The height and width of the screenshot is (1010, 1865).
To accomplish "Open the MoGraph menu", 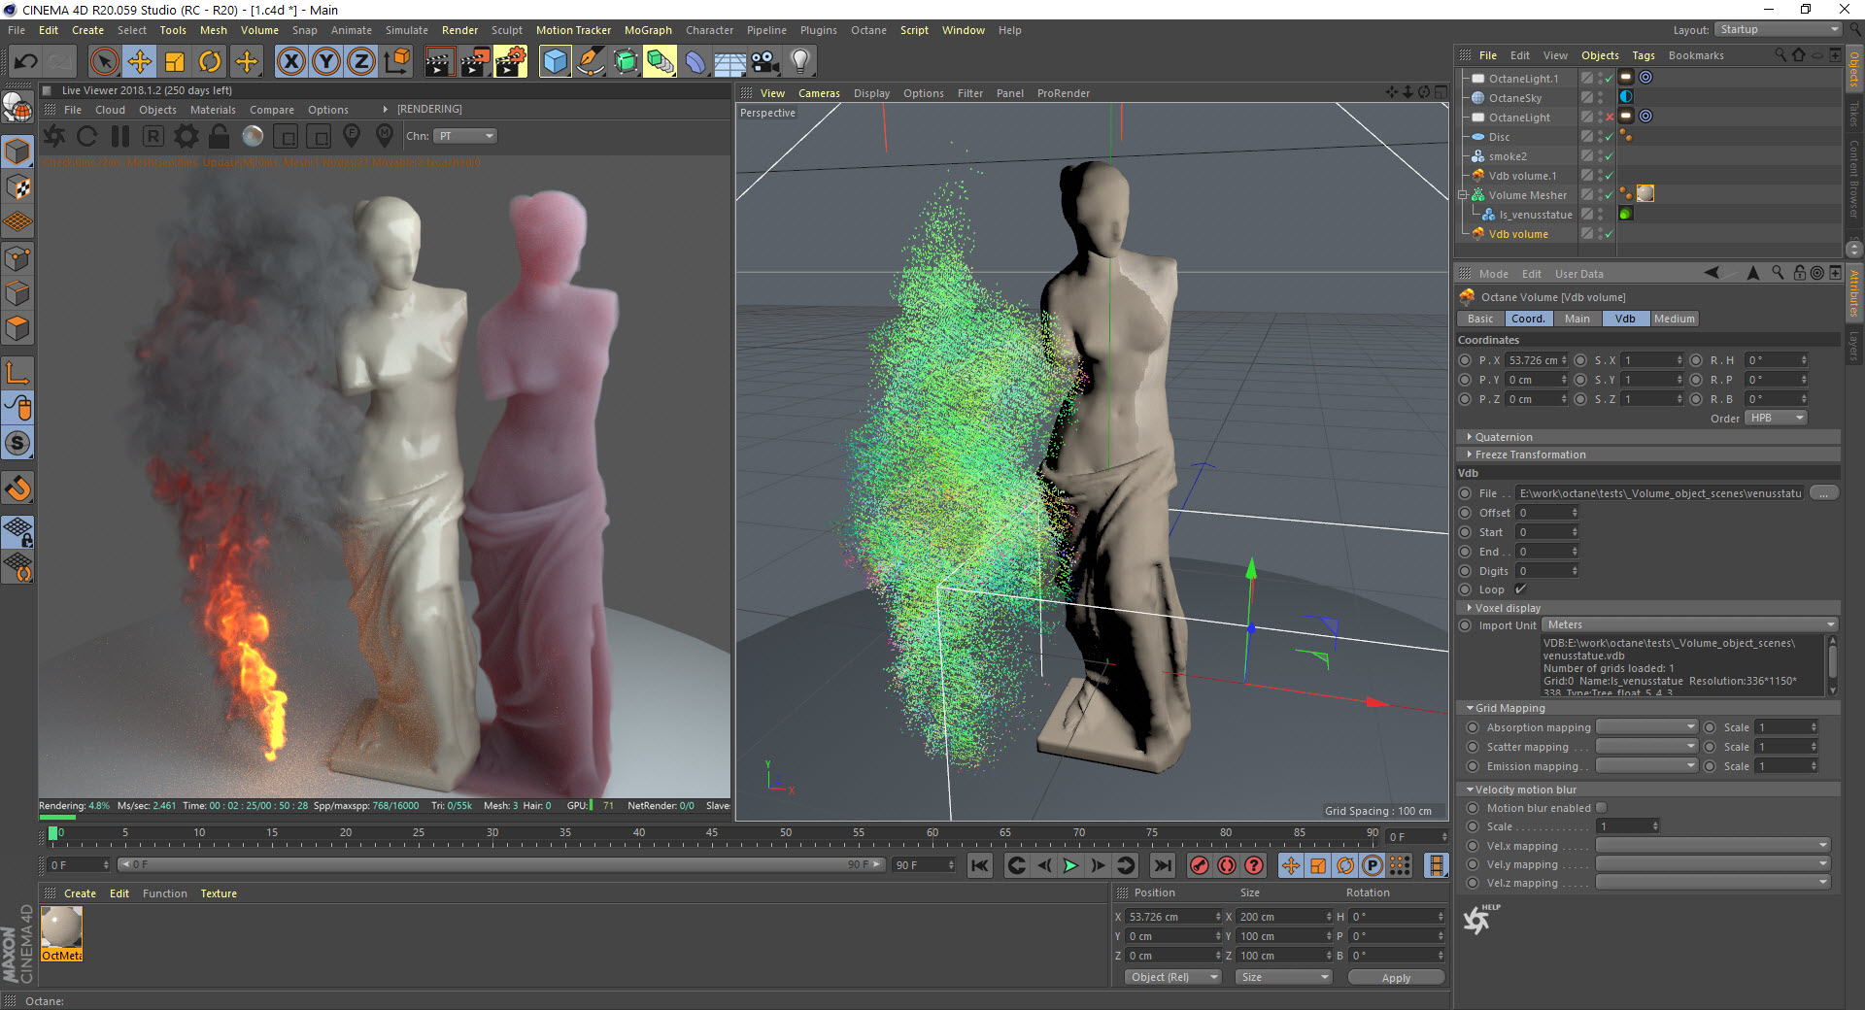I will (648, 30).
